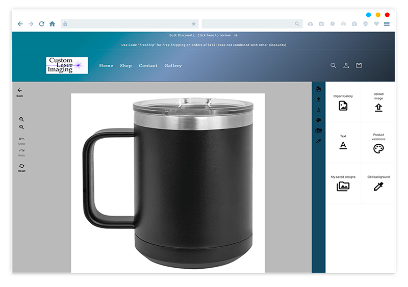Open the My saved designs tile
The image size is (408, 287).
pos(343,184)
